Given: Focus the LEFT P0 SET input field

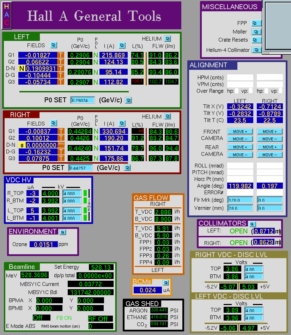Looking at the screenshot, I should [83, 100].
